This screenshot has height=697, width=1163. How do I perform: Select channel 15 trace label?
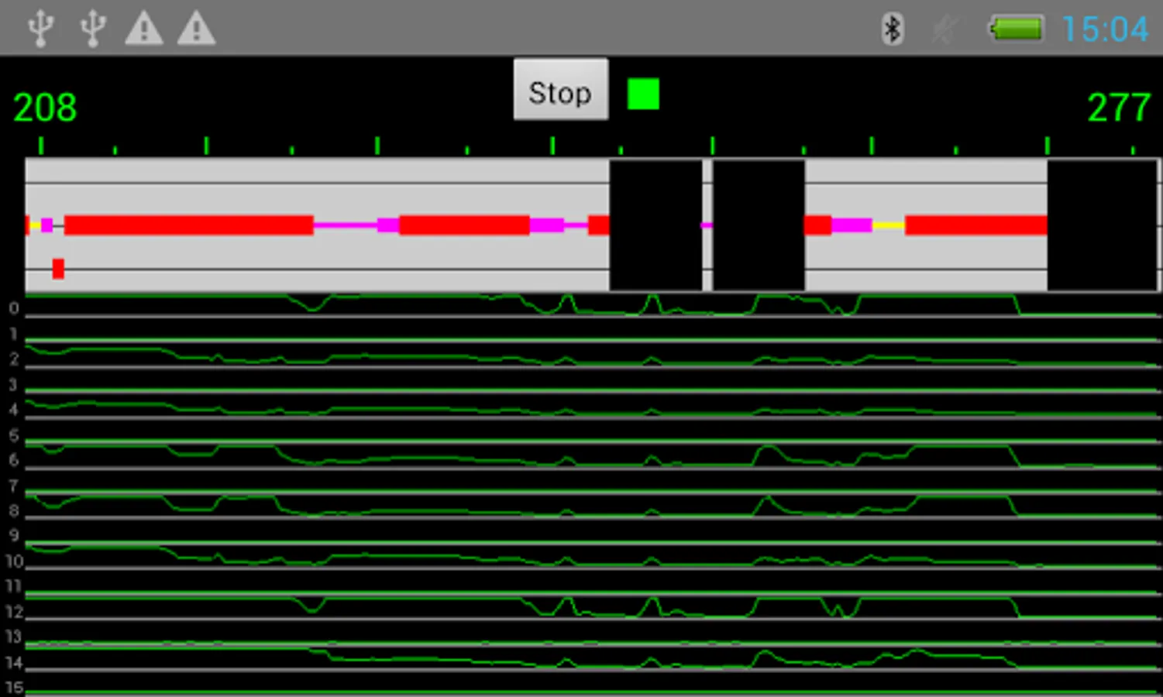click(x=13, y=688)
